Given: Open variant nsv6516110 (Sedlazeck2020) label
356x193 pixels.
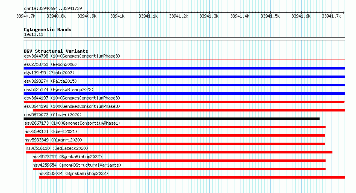Looking at the screenshot, I should click(57, 148).
